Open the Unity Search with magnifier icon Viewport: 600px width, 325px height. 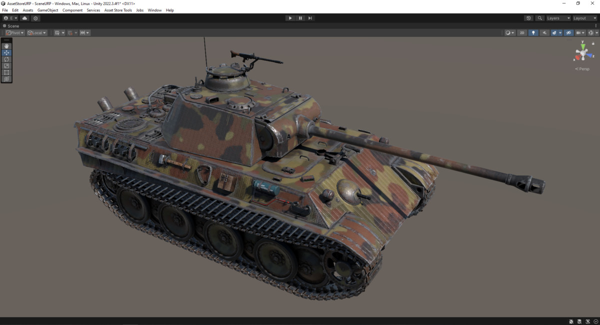click(x=539, y=18)
